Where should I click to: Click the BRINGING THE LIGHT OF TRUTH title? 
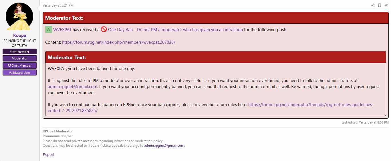(x=19, y=43)
